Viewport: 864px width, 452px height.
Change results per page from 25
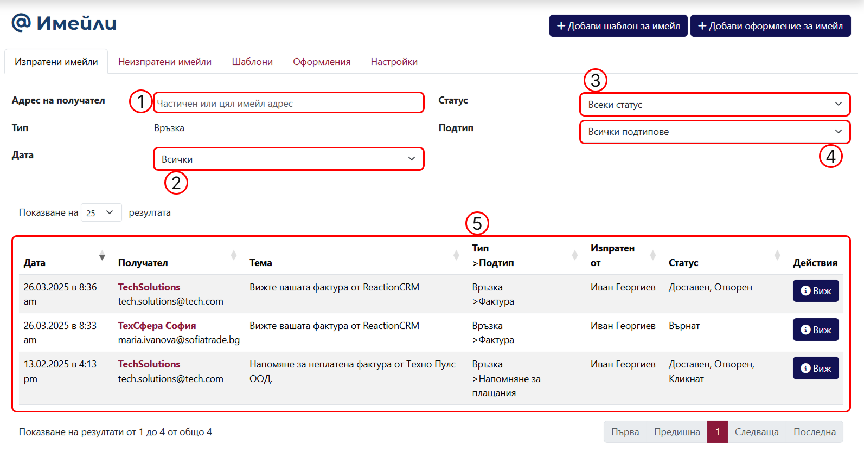pos(101,212)
